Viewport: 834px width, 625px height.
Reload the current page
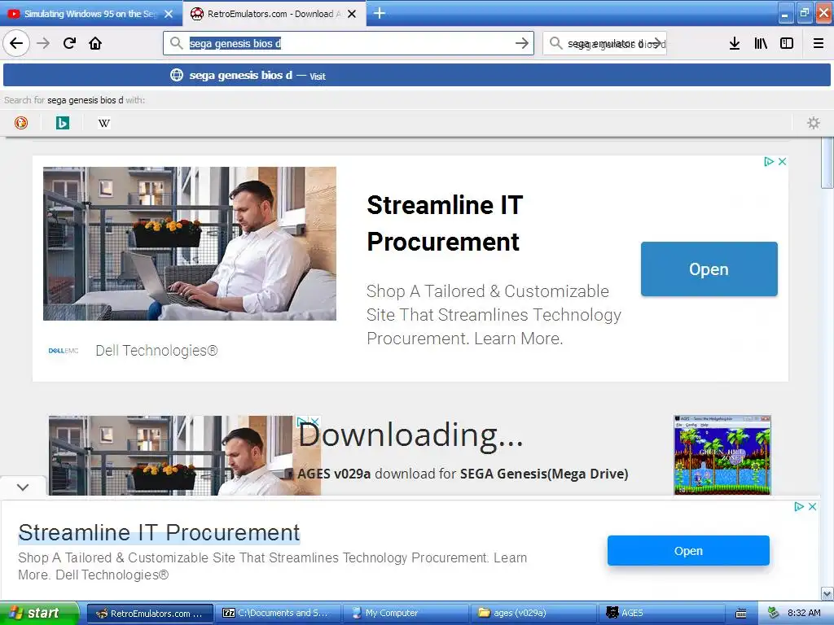70,43
